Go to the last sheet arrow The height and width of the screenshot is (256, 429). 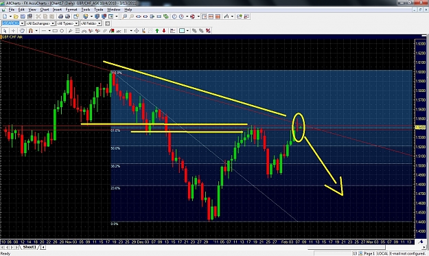click(x=16, y=247)
